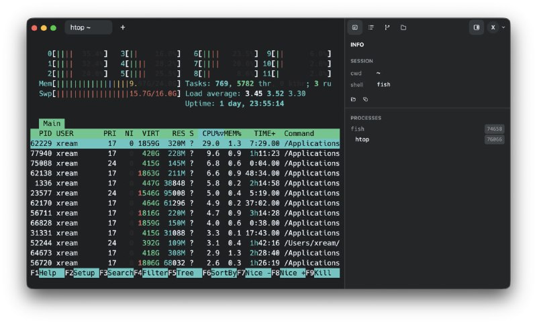Sort by the MEM% column header
The width and height of the screenshot is (537, 324).
233,133
